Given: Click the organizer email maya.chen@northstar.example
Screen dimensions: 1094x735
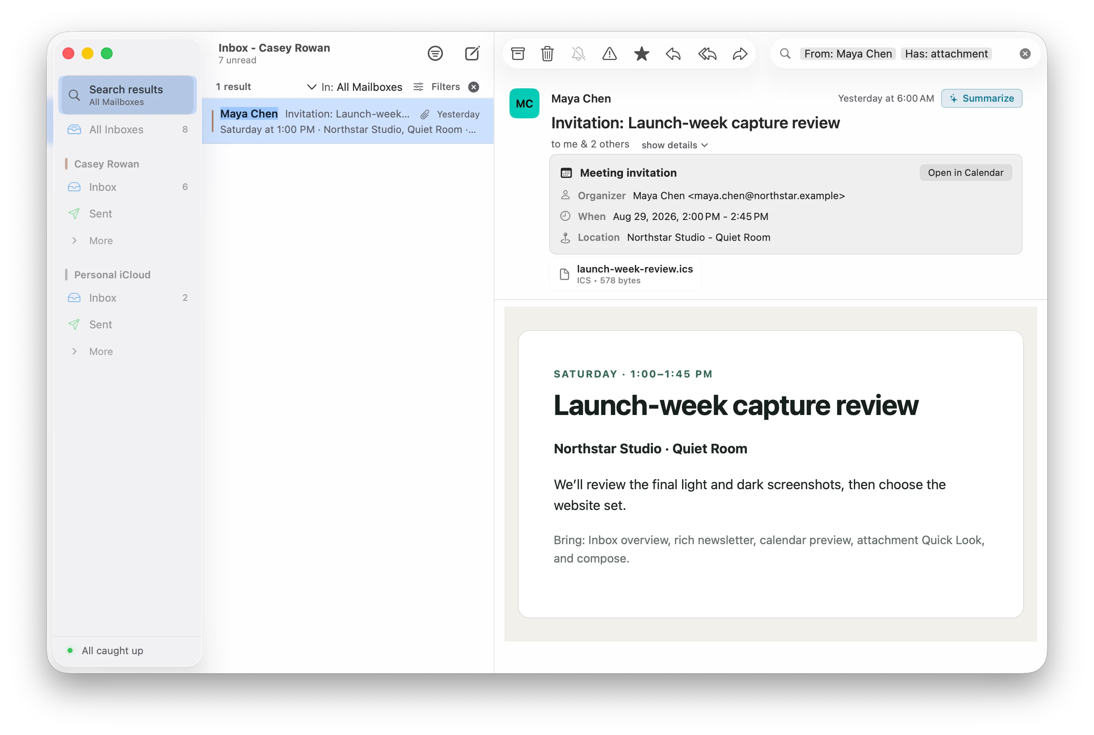Looking at the screenshot, I should (766, 195).
